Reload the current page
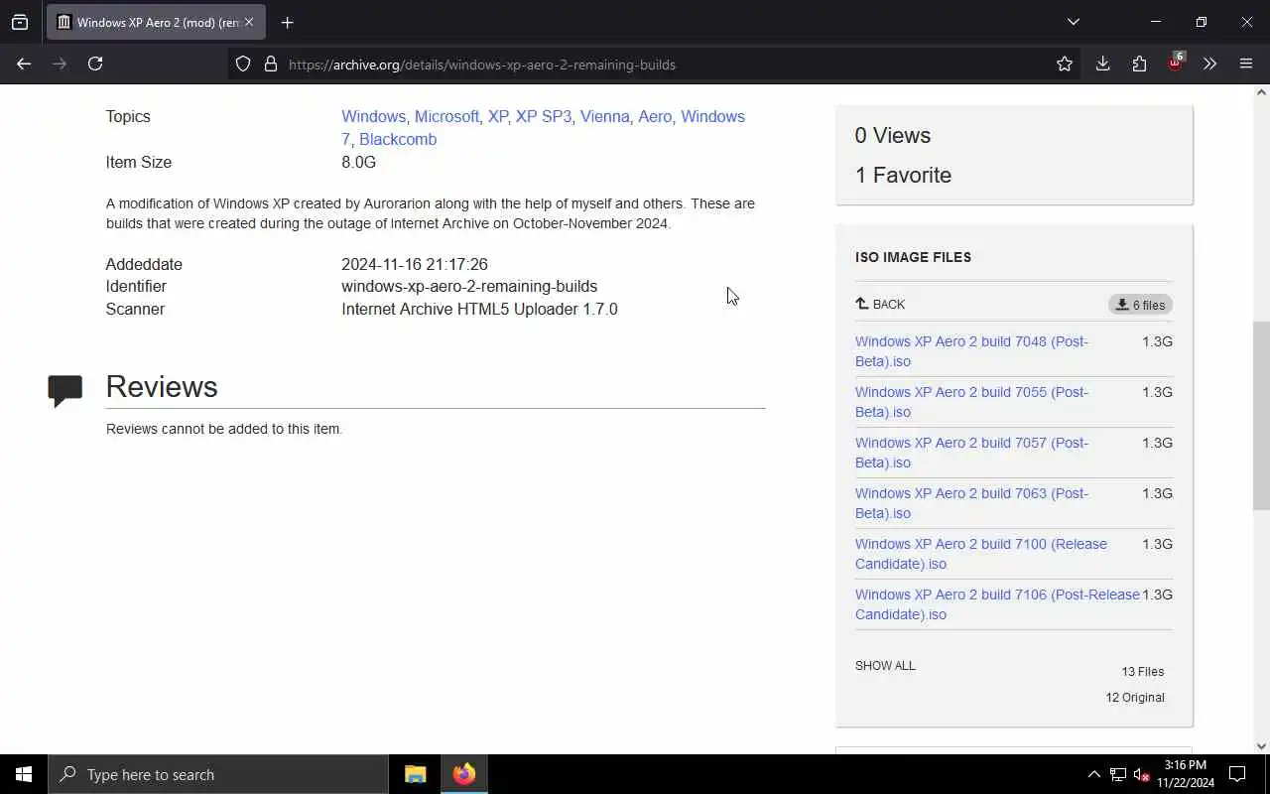 95,64
